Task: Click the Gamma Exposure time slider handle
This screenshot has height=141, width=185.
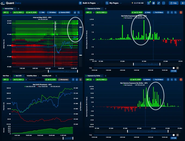Action: (174, 135)
